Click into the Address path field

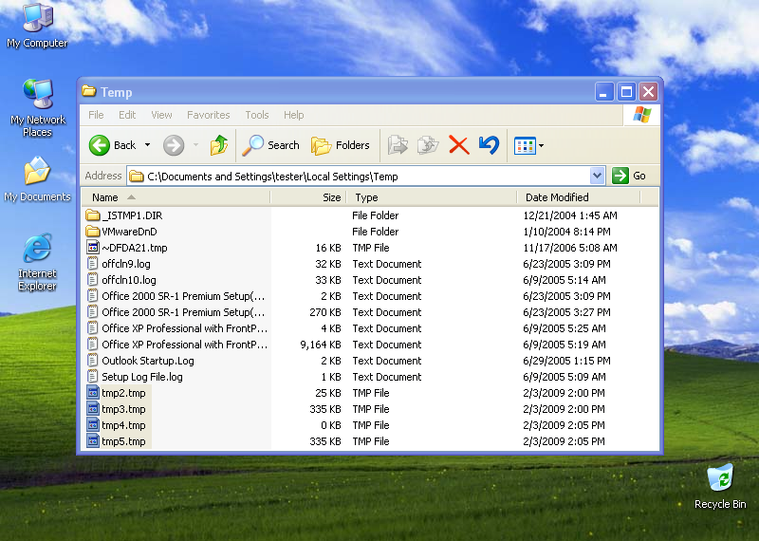pos(359,177)
